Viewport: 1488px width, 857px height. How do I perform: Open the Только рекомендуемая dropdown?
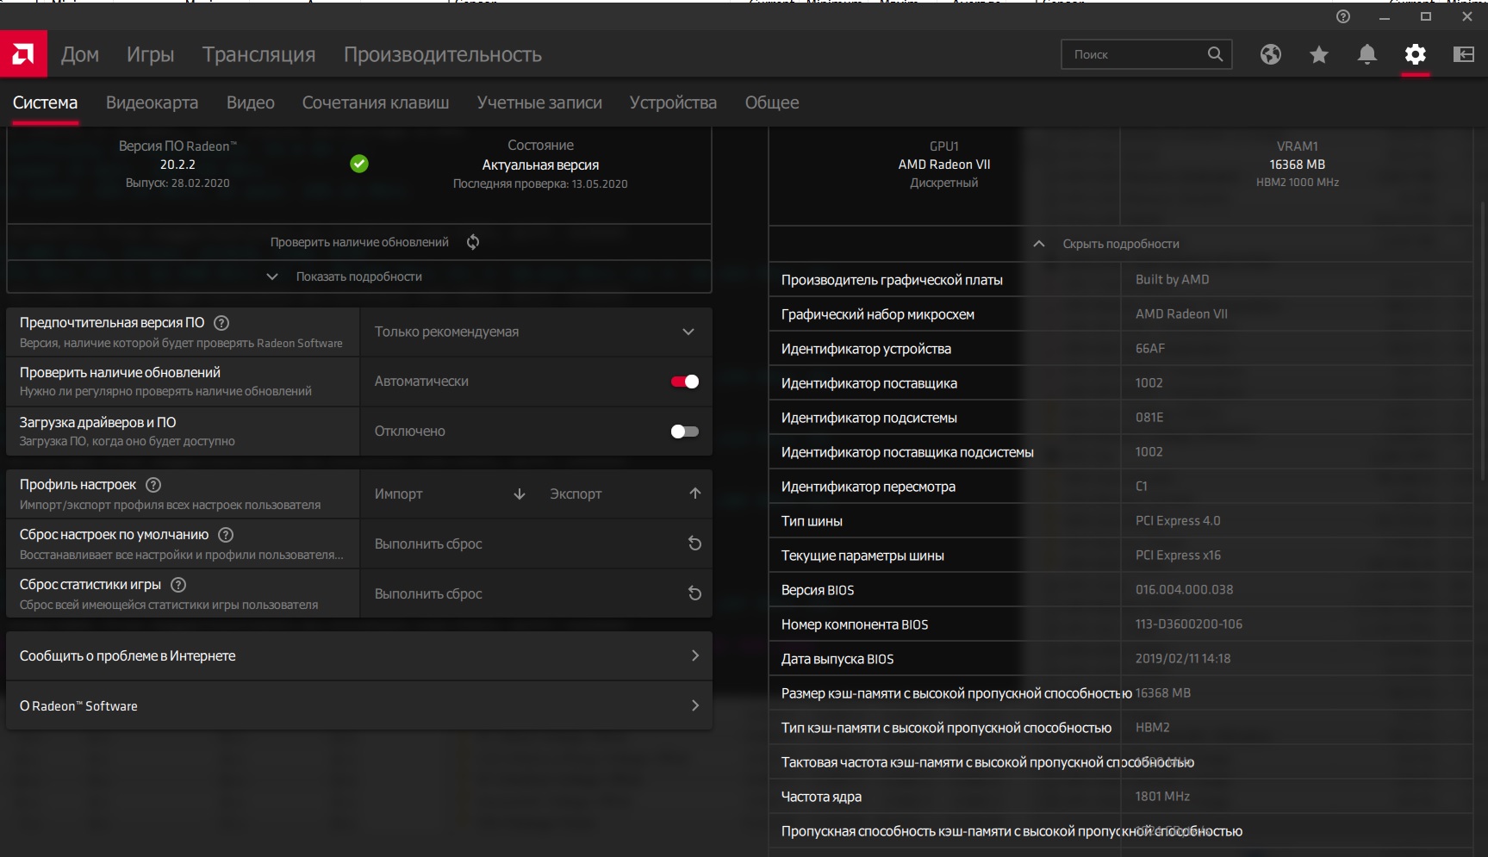coord(536,332)
